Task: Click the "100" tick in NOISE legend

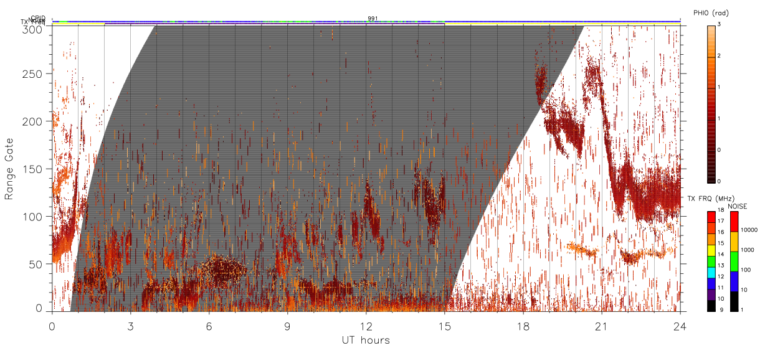Action: [747, 270]
